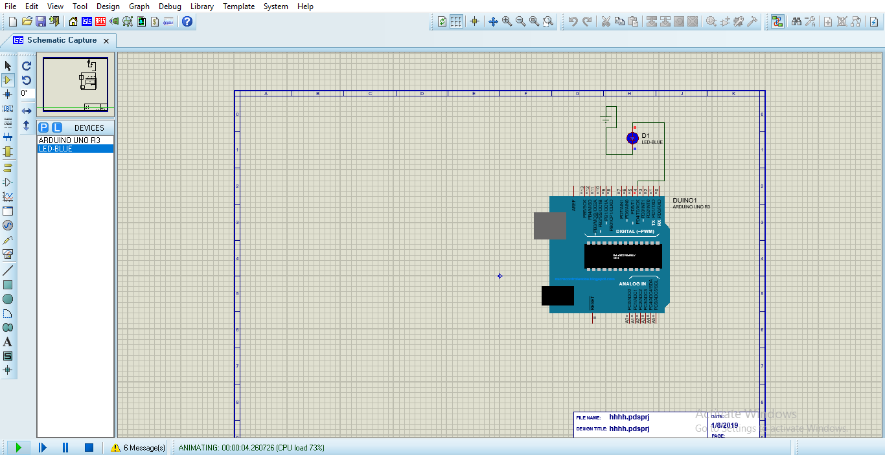Pause the running simulation

pyautogui.click(x=65, y=447)
